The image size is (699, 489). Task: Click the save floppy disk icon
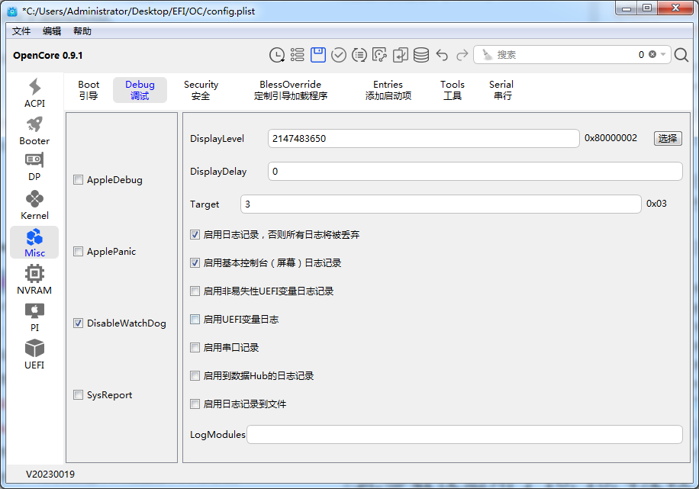(318, 55)
